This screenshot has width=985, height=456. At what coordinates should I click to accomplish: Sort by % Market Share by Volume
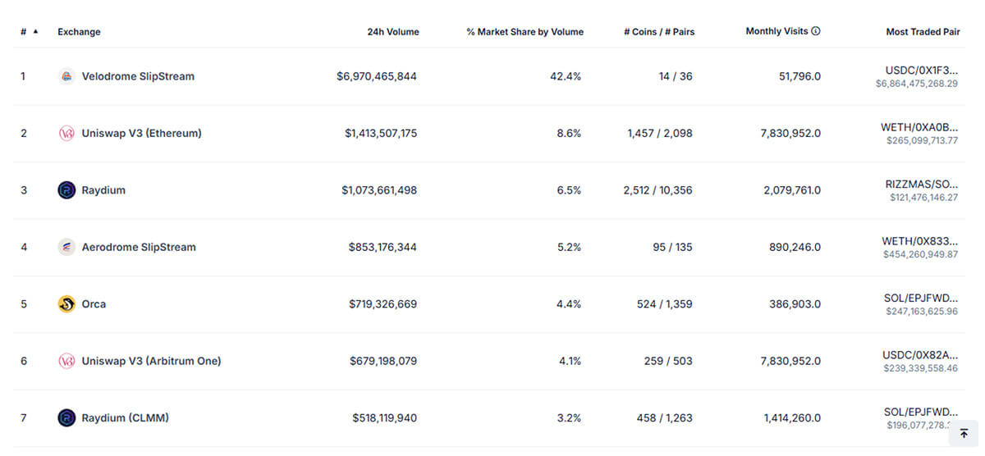[525, 32]
